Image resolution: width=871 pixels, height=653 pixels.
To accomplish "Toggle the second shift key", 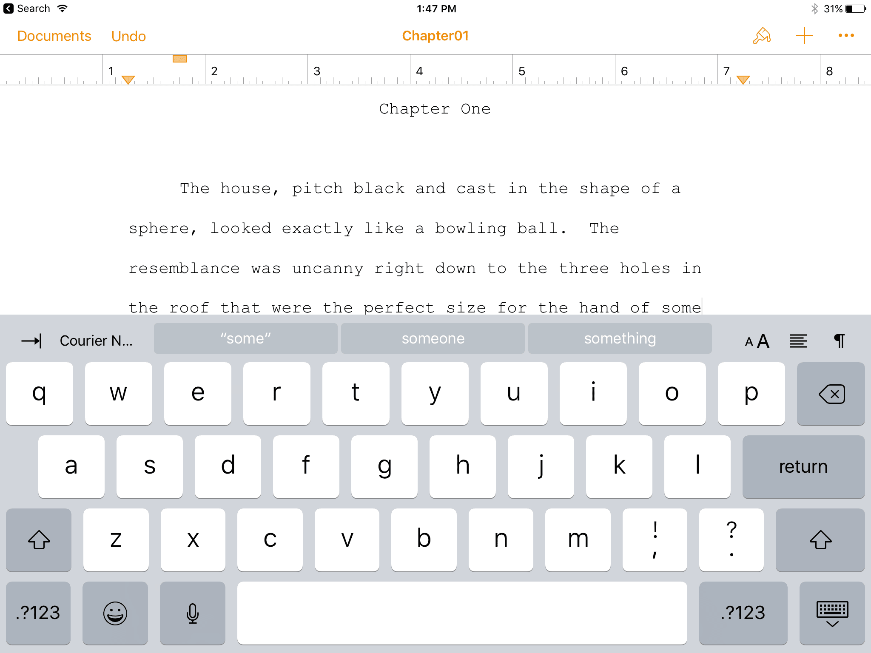I will (820, 539).
